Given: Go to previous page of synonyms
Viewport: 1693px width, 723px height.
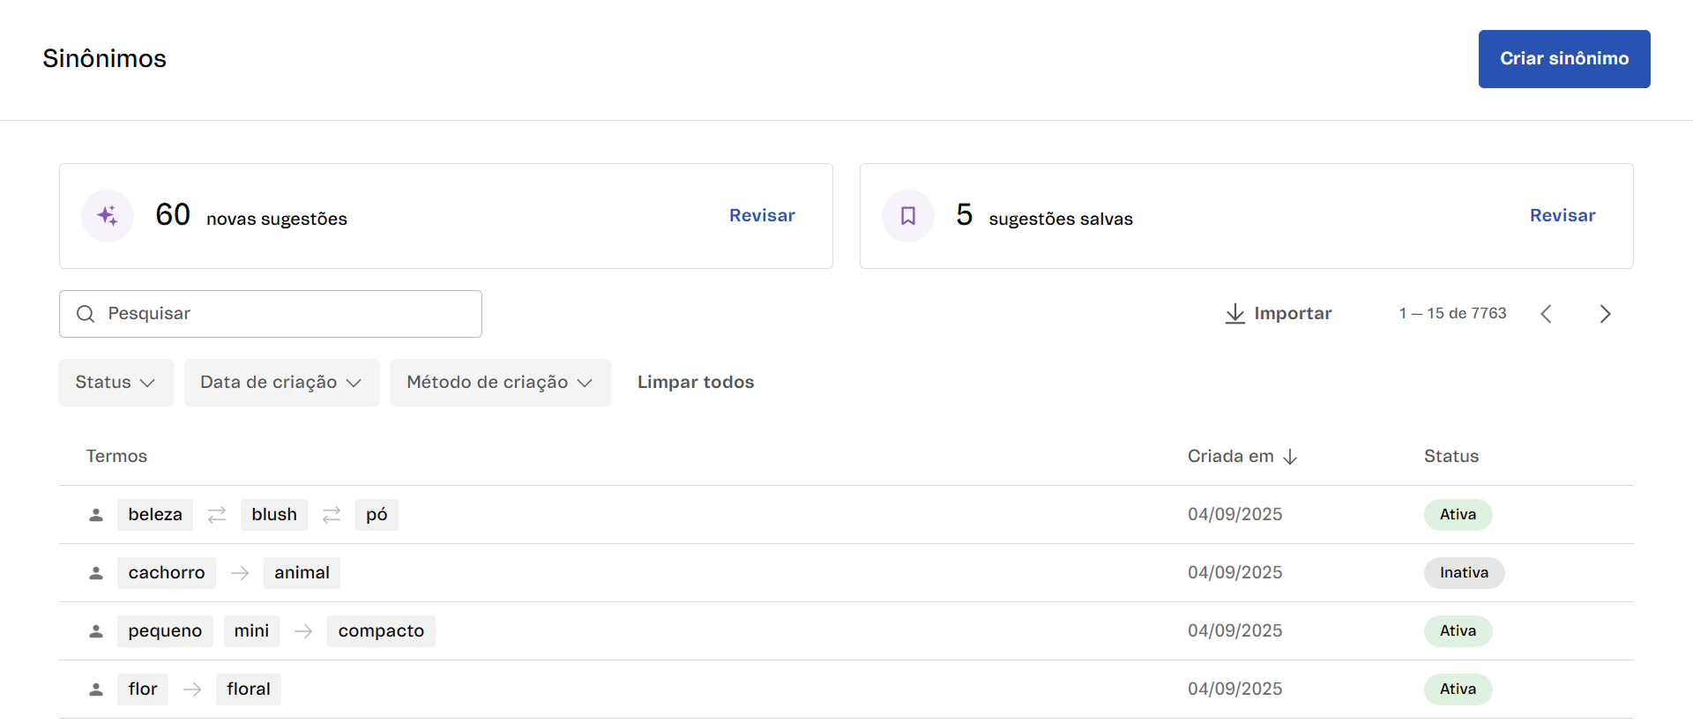Looking at the screenshot, I should click(x=1546, y=314).
